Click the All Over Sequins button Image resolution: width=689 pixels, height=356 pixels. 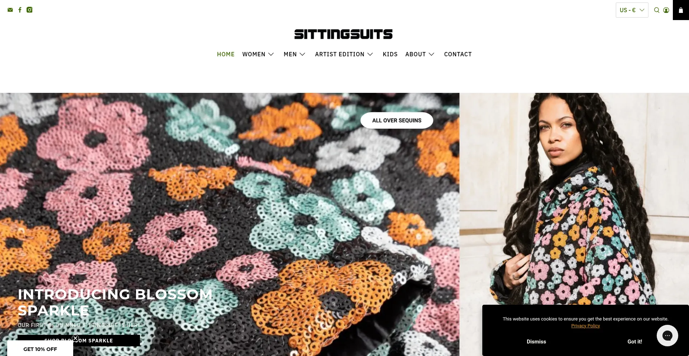tap(397, 120)
